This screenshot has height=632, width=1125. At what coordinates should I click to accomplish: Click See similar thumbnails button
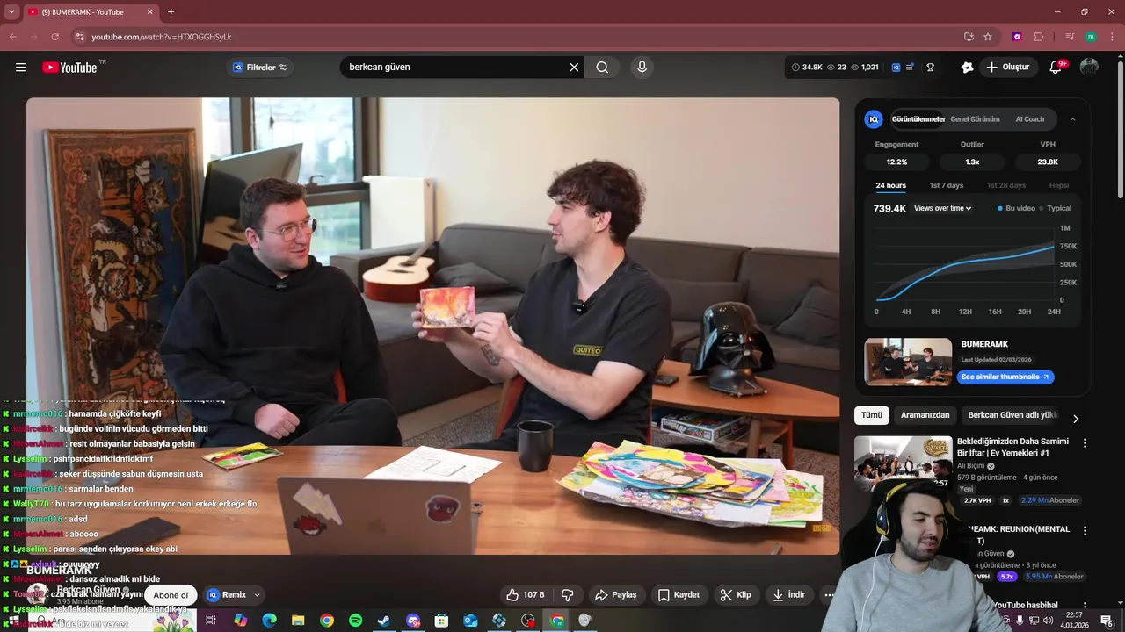1005,377
